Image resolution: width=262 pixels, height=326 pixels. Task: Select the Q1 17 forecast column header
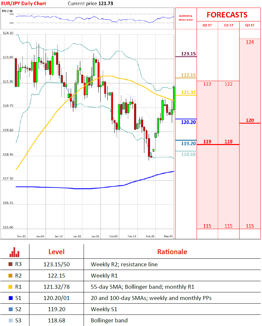point(207,25)
